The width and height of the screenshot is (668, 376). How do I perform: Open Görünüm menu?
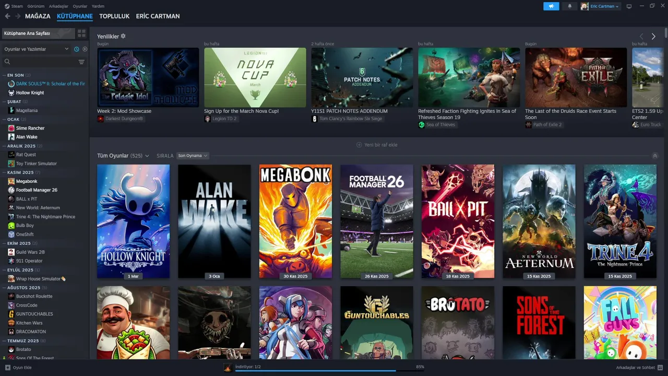[36, 6]
